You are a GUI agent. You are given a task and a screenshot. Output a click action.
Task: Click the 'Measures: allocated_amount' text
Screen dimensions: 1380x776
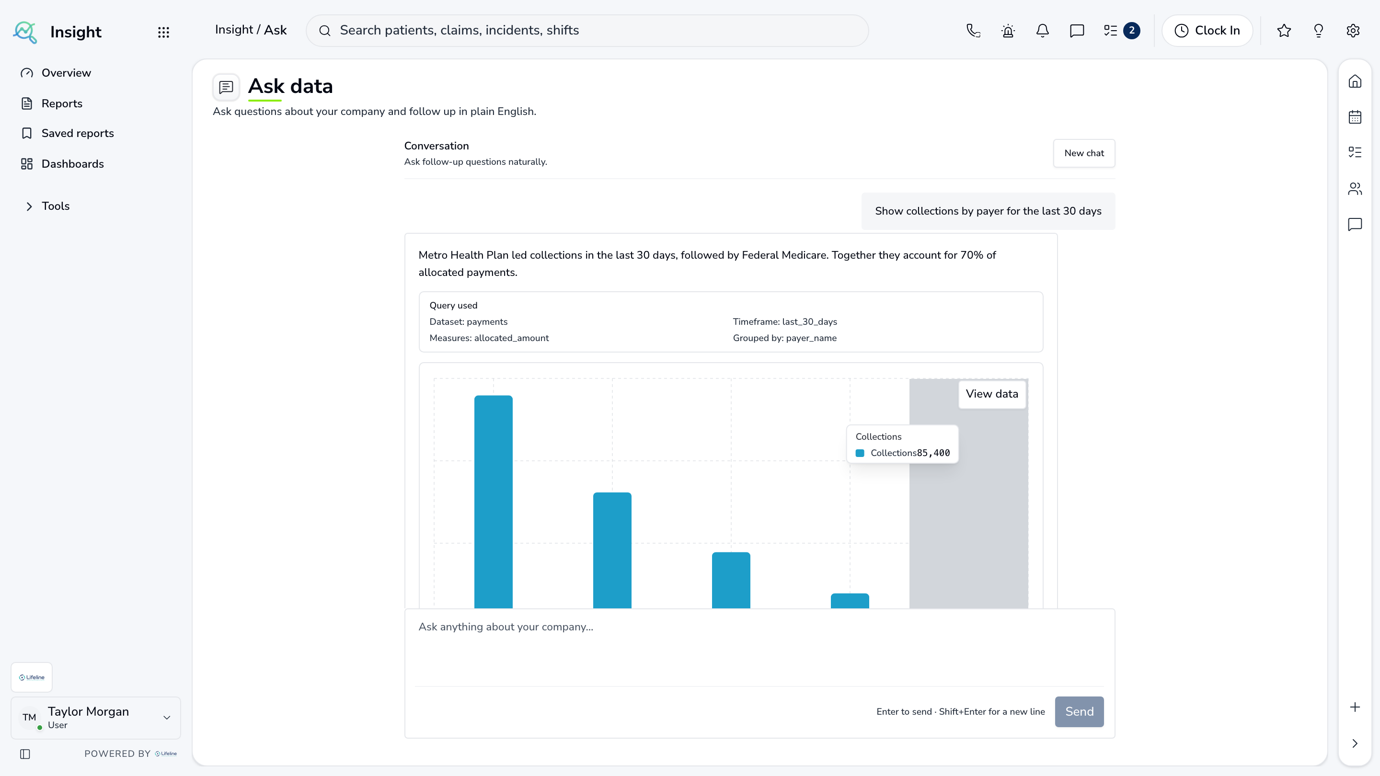(489, 338)
